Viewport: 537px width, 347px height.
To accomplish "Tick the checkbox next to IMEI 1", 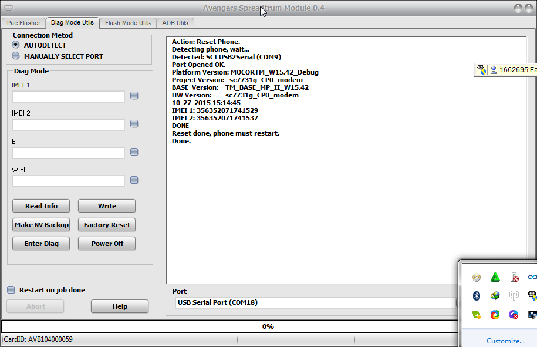I will (x=134, y=96).
